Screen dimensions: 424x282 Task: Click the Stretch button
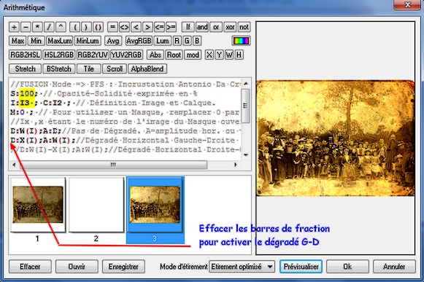coord(25,69)
